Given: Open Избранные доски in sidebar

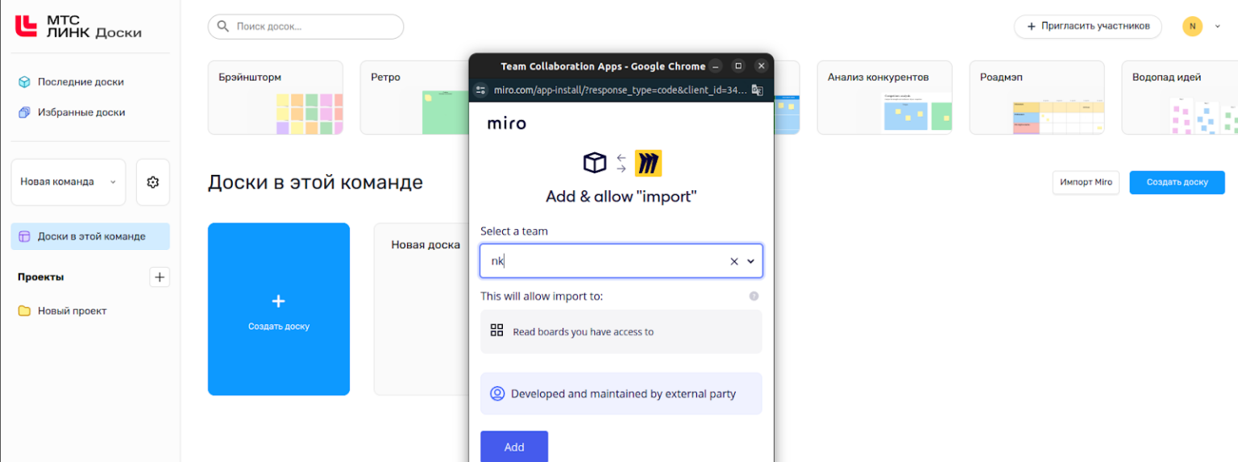Looking at the screenshot, I should tap(81, 113).
